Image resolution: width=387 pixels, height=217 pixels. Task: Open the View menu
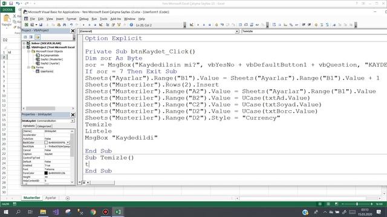[x=50, y=19]
